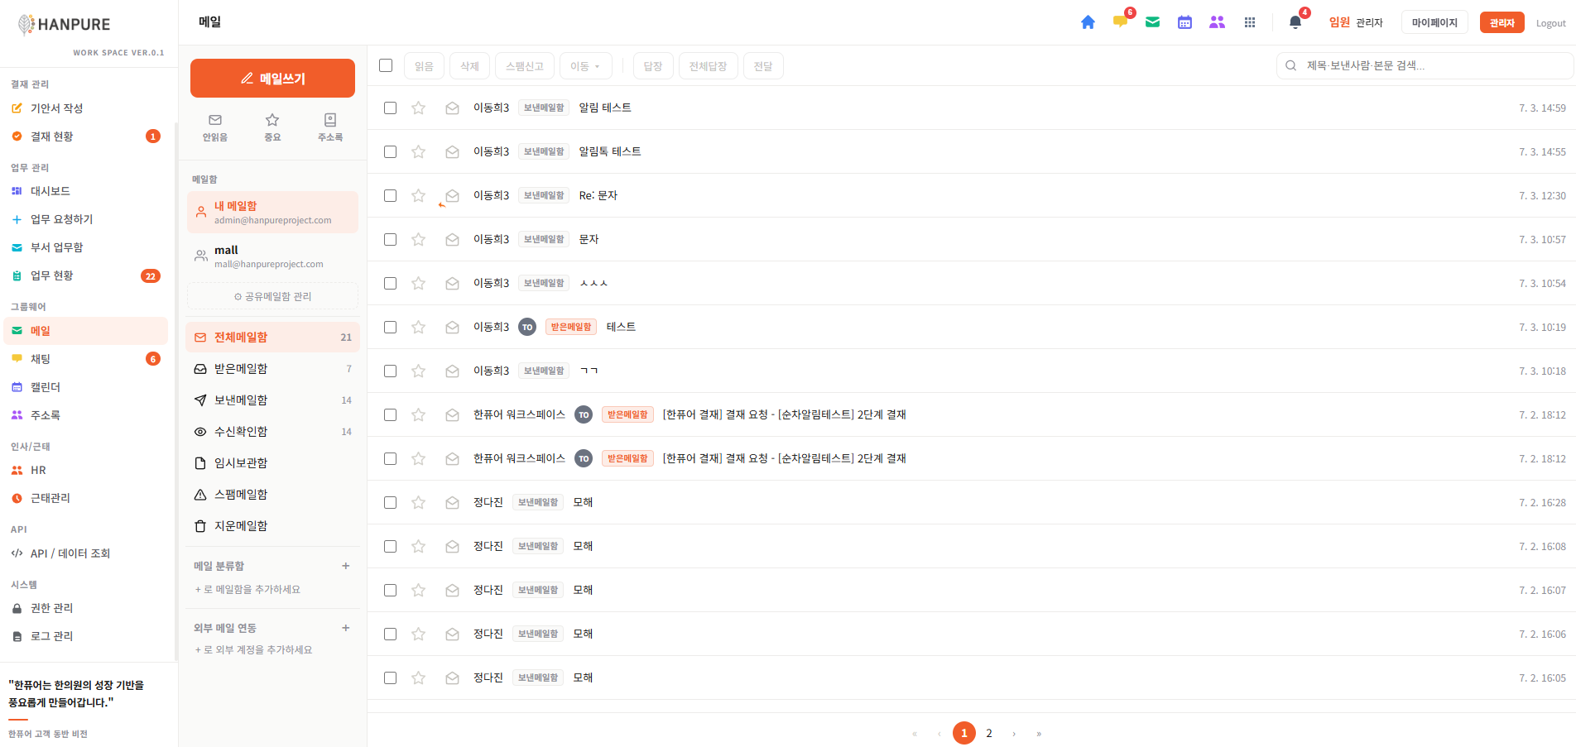Open calendar icon in top header
Viewport: 1576px width, 747px height.
pyautogui.click(x=1184, y=22)
